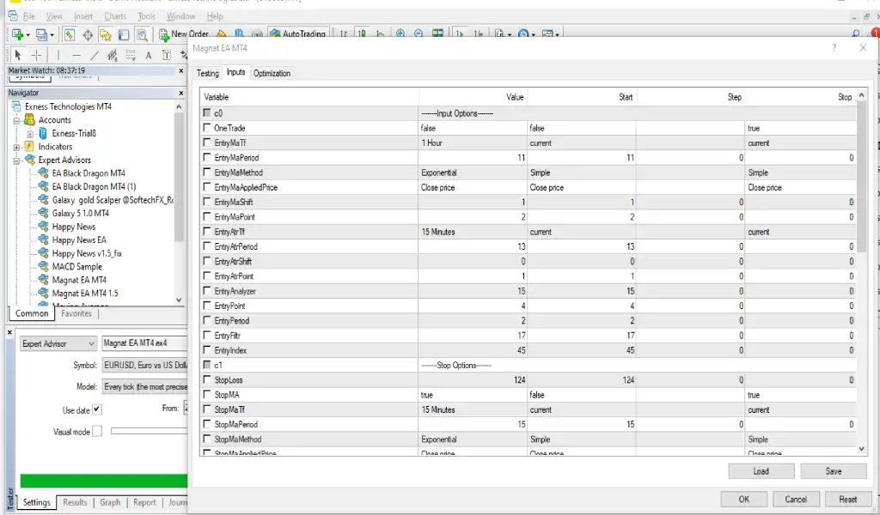880x515 pixels.
Task: Enable the Visual mode checkbox
Action: [96, 432]
